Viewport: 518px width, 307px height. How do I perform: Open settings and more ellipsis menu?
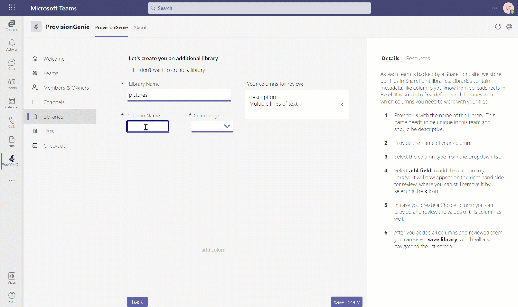tap(495, 8)
